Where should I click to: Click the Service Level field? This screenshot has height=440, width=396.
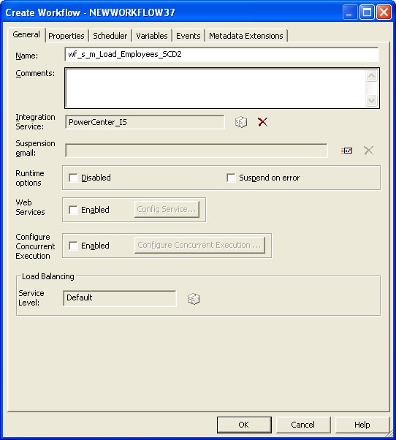point(120,298)
